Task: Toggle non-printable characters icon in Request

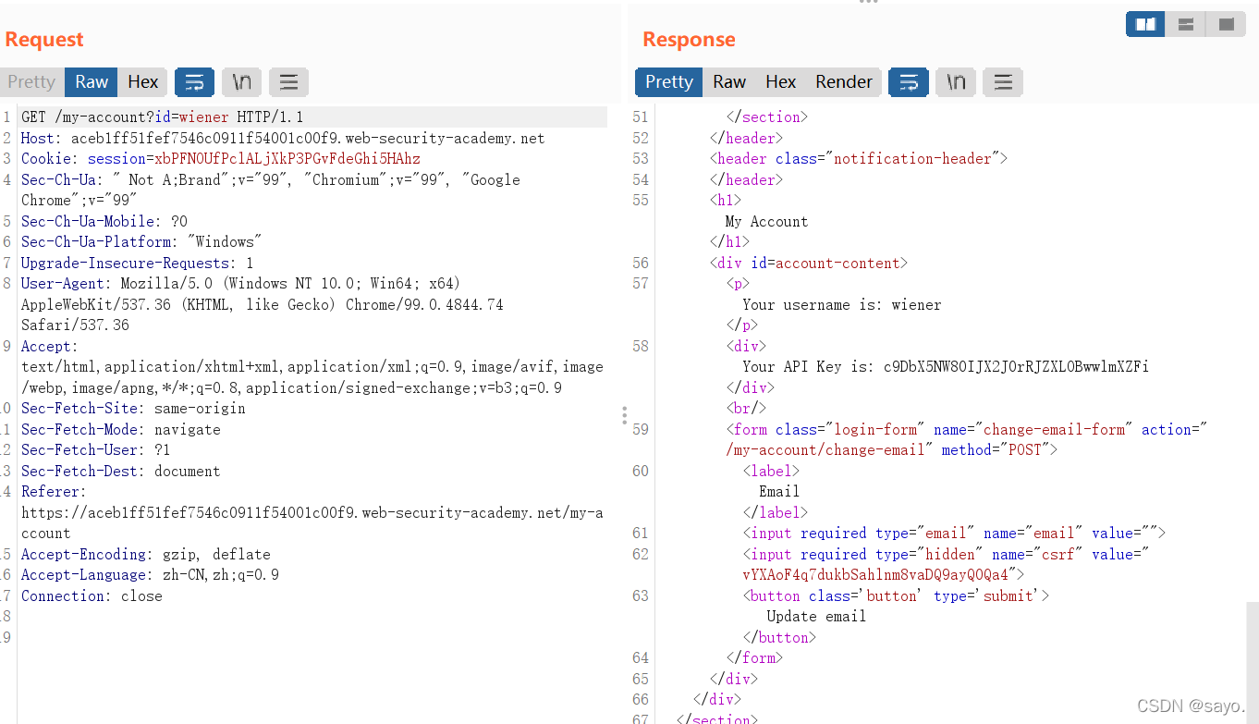Action: [241, 82]
